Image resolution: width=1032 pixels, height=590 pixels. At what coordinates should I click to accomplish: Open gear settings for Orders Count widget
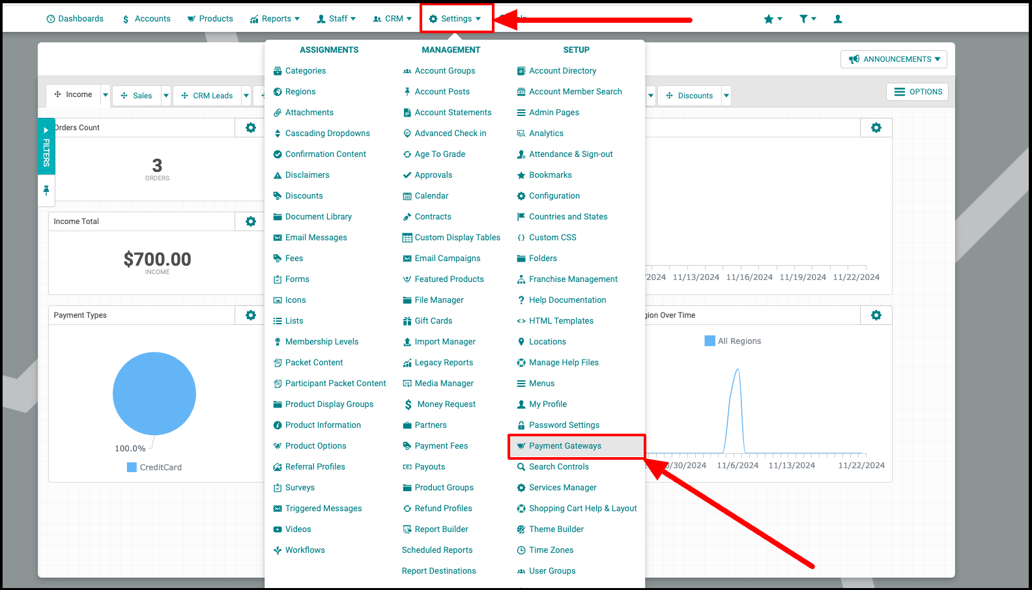pyautogui.click(x=251, y=128)
